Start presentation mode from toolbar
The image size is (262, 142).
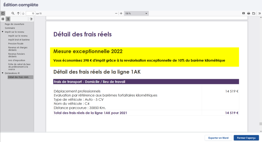(x=244, y=13)
